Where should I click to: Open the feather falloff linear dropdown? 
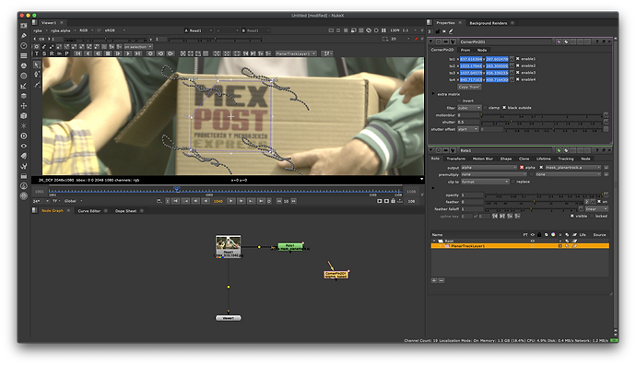[596, 209]
